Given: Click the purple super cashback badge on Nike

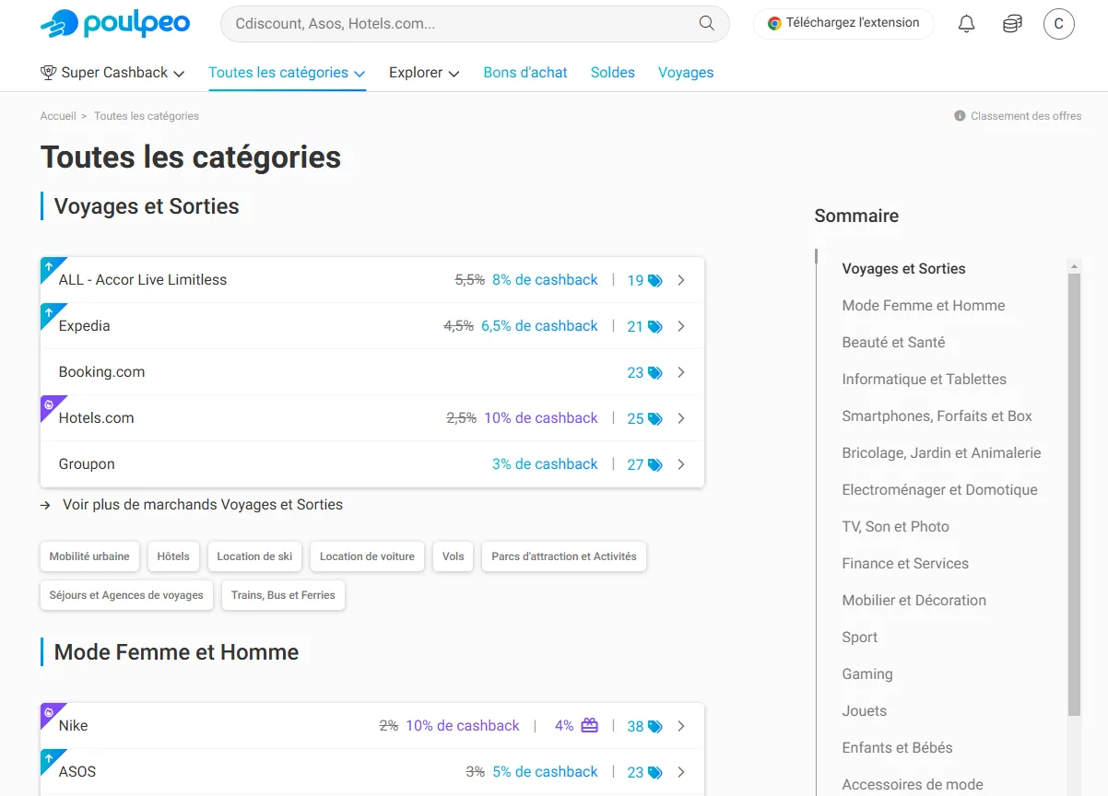Looking at the screenshot, I should pyautogui.click(x=50, y=712).
